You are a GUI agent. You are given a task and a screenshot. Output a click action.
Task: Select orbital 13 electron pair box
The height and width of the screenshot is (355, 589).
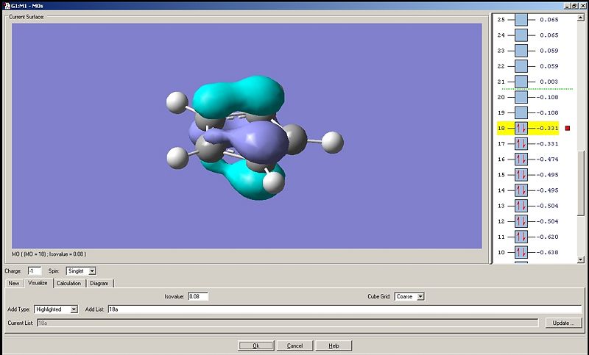[521, 206]
